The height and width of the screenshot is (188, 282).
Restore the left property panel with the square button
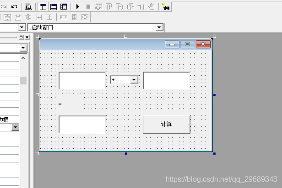pyautogui.click(x=21, y=37)
